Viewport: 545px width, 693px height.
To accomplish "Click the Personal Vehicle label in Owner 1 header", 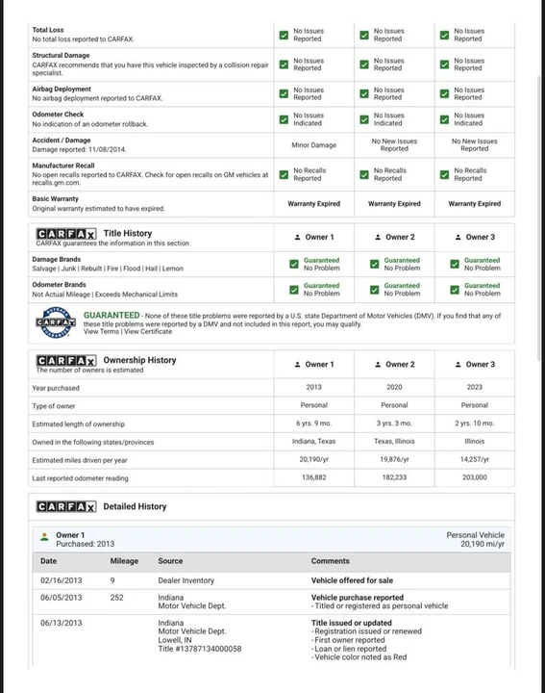I will tap(475, 535).
